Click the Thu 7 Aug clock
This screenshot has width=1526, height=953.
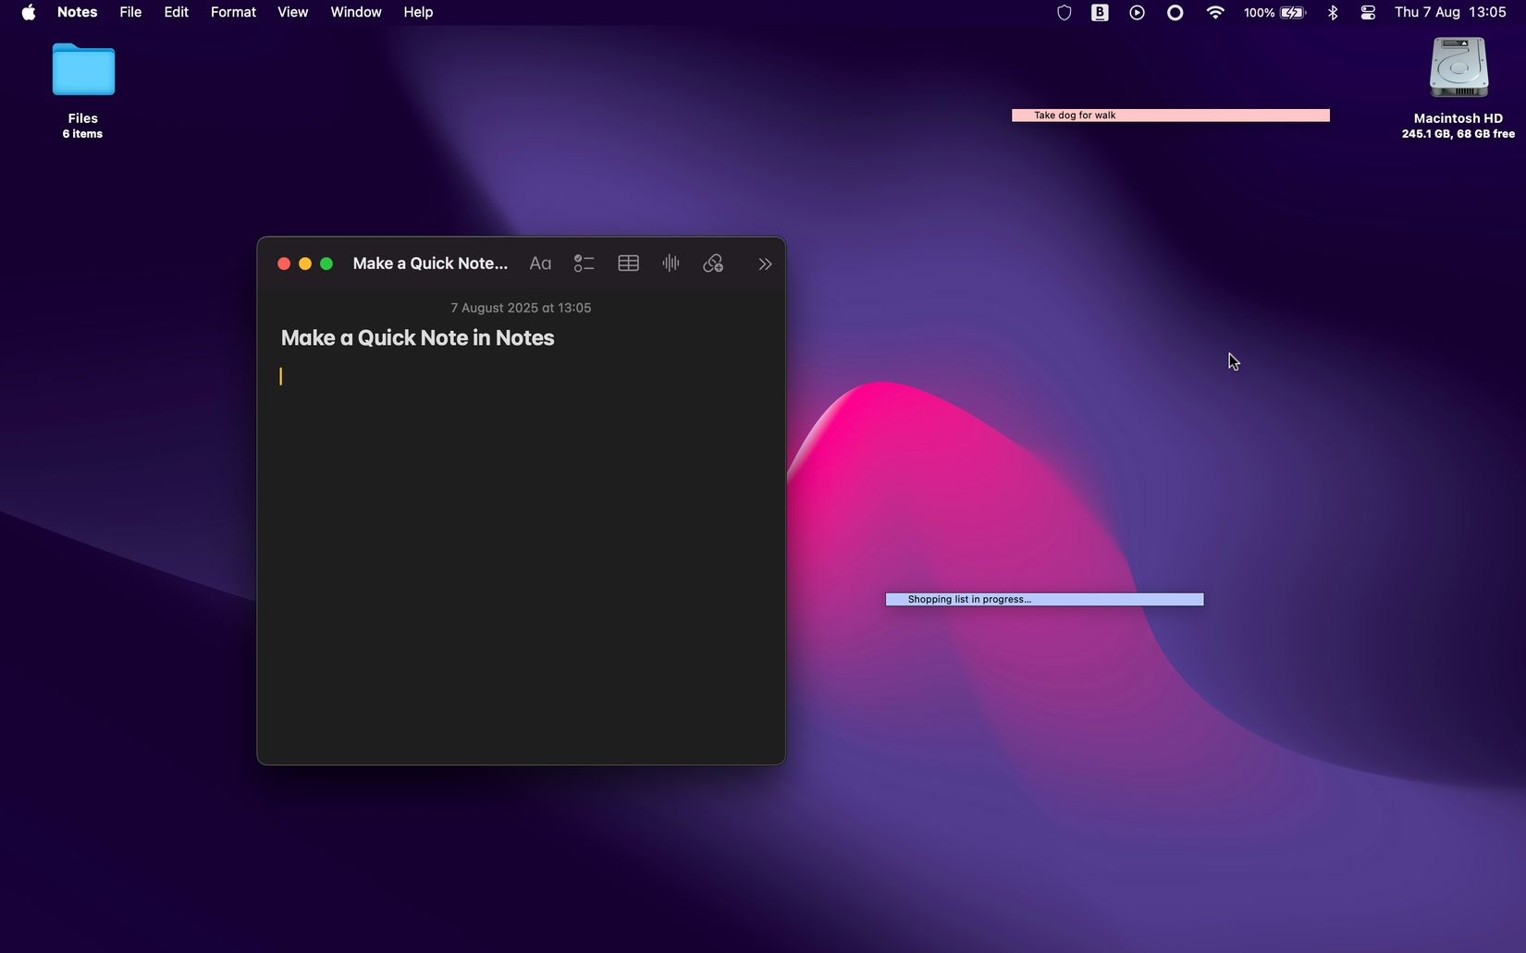pyautogui.click(x=1450, y=12)
